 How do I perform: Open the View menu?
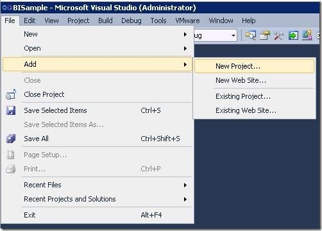pos(51,21)
